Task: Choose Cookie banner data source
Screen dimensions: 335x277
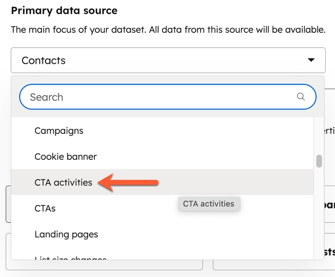Action: pyautogui.click(x=66, y=156)
